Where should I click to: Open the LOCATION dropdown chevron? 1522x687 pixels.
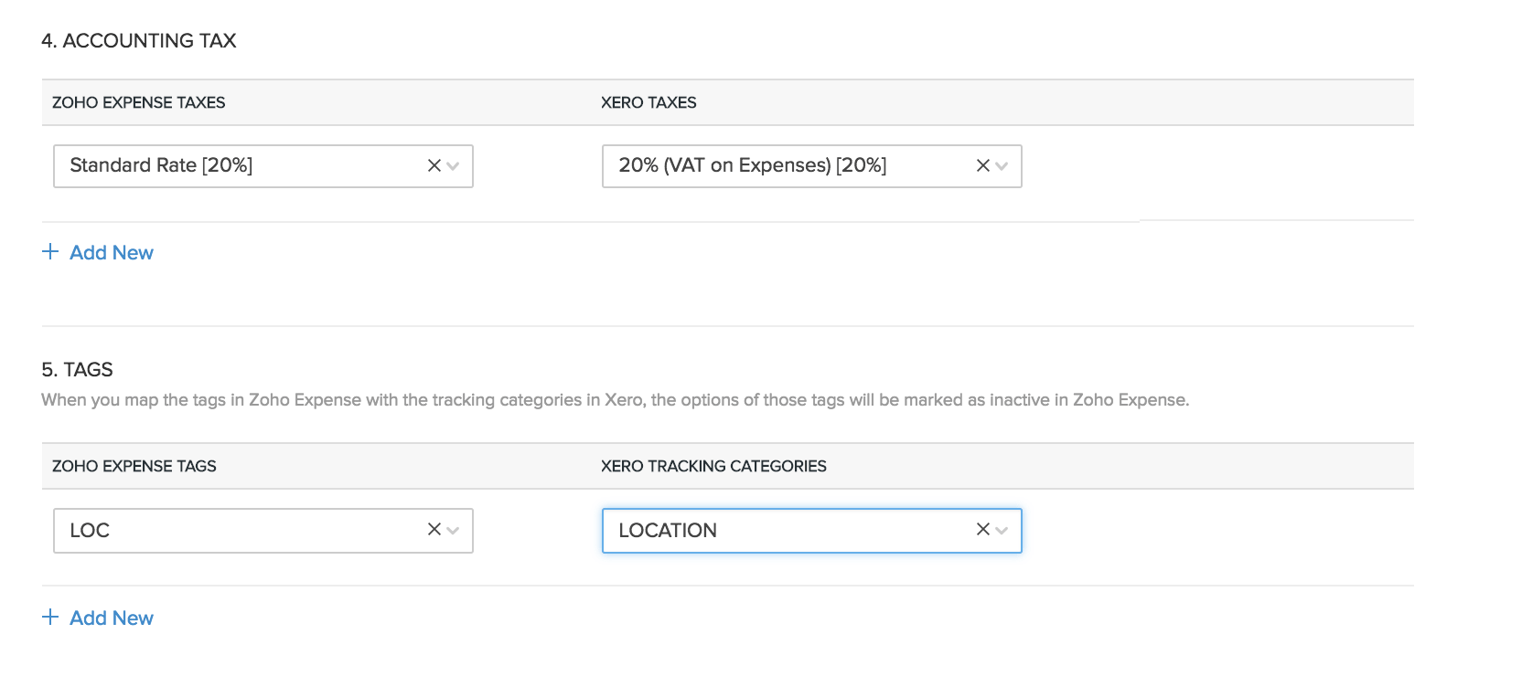coord(1002,530)
